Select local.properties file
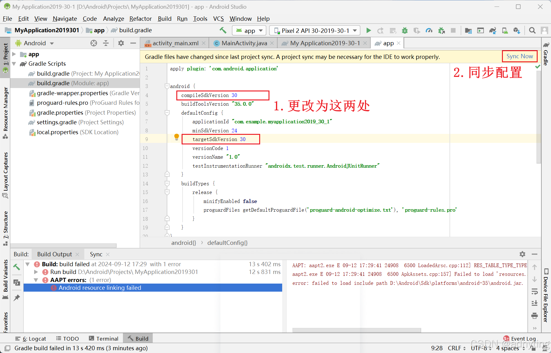The height and width of the screenshot is (353, 551). [x=74, y=132]
